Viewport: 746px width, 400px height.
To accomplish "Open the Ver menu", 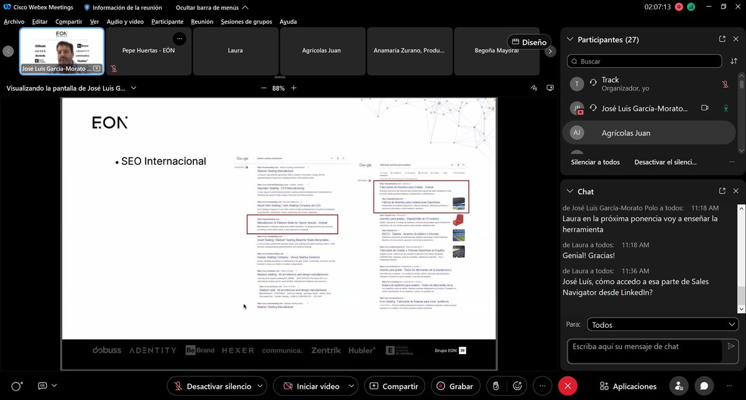I will (94, 21).
